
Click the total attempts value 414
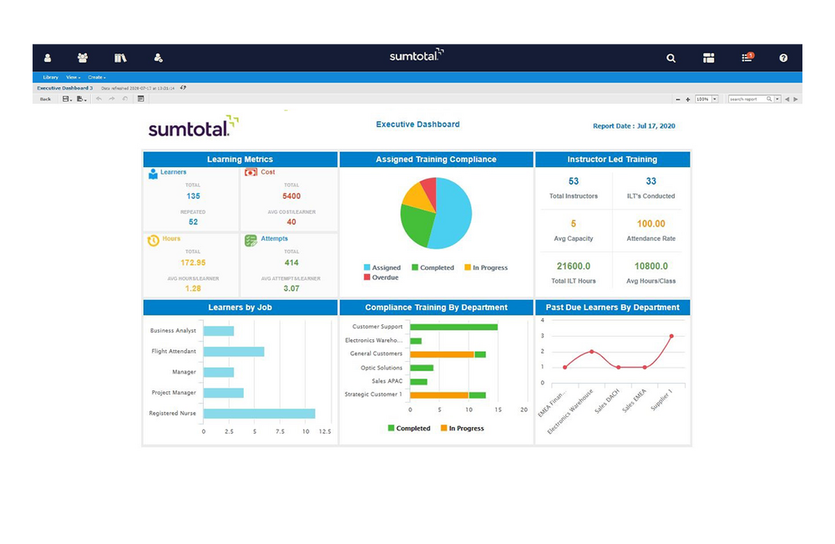click(291, 262)
